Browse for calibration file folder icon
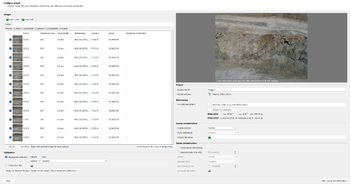 pos(32,166)
